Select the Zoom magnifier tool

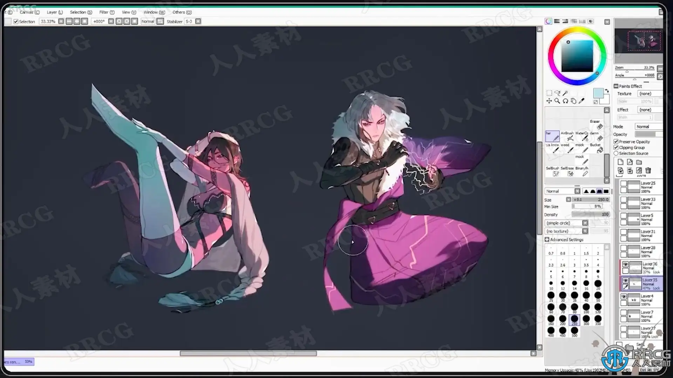click(557, 101)
